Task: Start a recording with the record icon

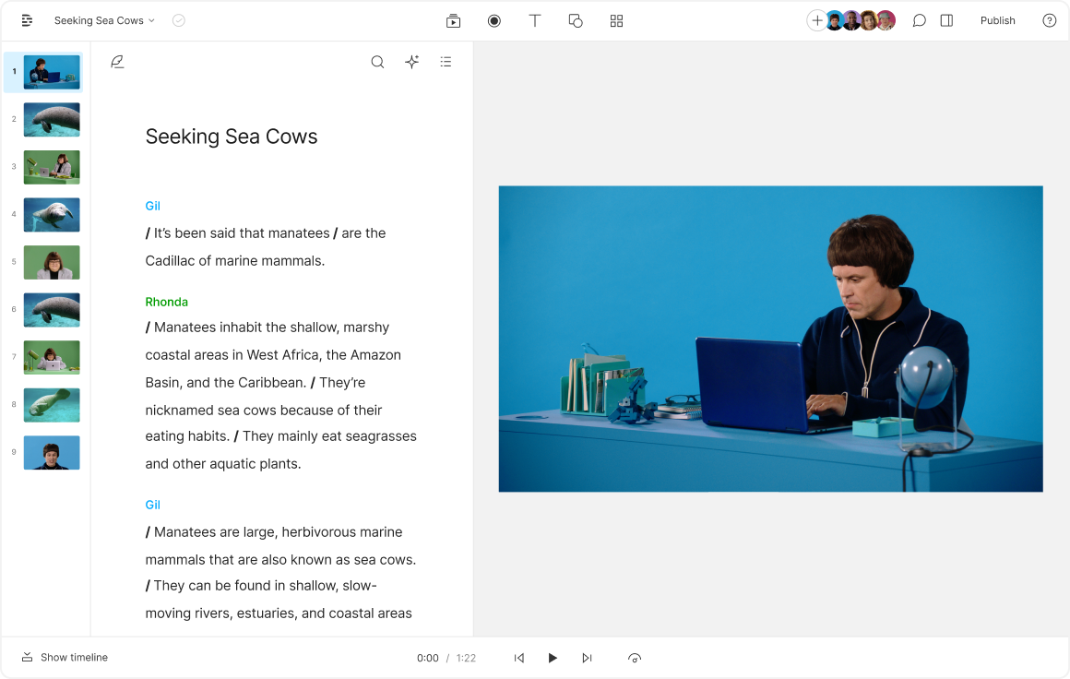Action: point(494,20)
